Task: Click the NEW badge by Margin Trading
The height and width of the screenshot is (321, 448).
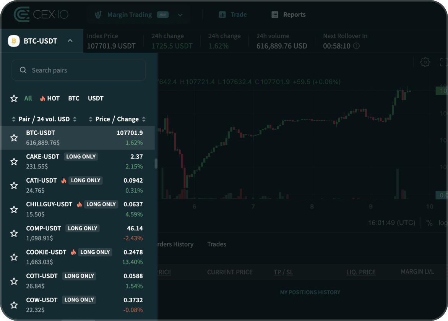Action: (163, 15)
